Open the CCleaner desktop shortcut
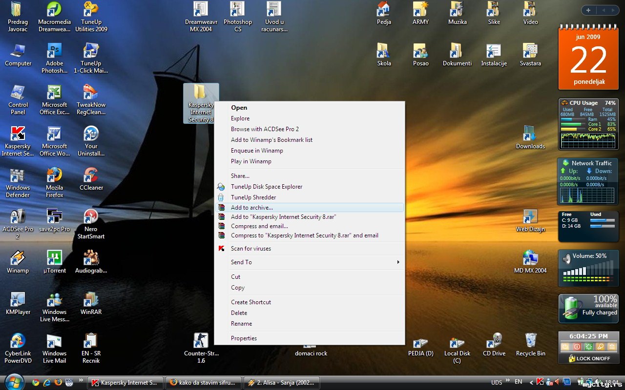This screenshot has width=625, height=390. [x=91, y=178]
